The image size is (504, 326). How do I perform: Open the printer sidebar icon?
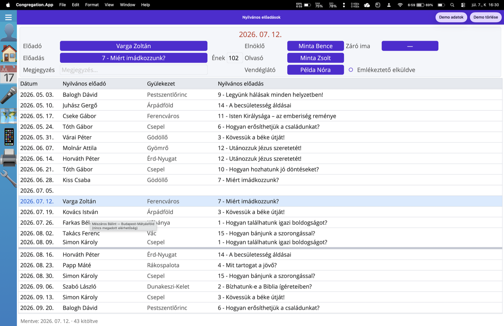[9, 158]
